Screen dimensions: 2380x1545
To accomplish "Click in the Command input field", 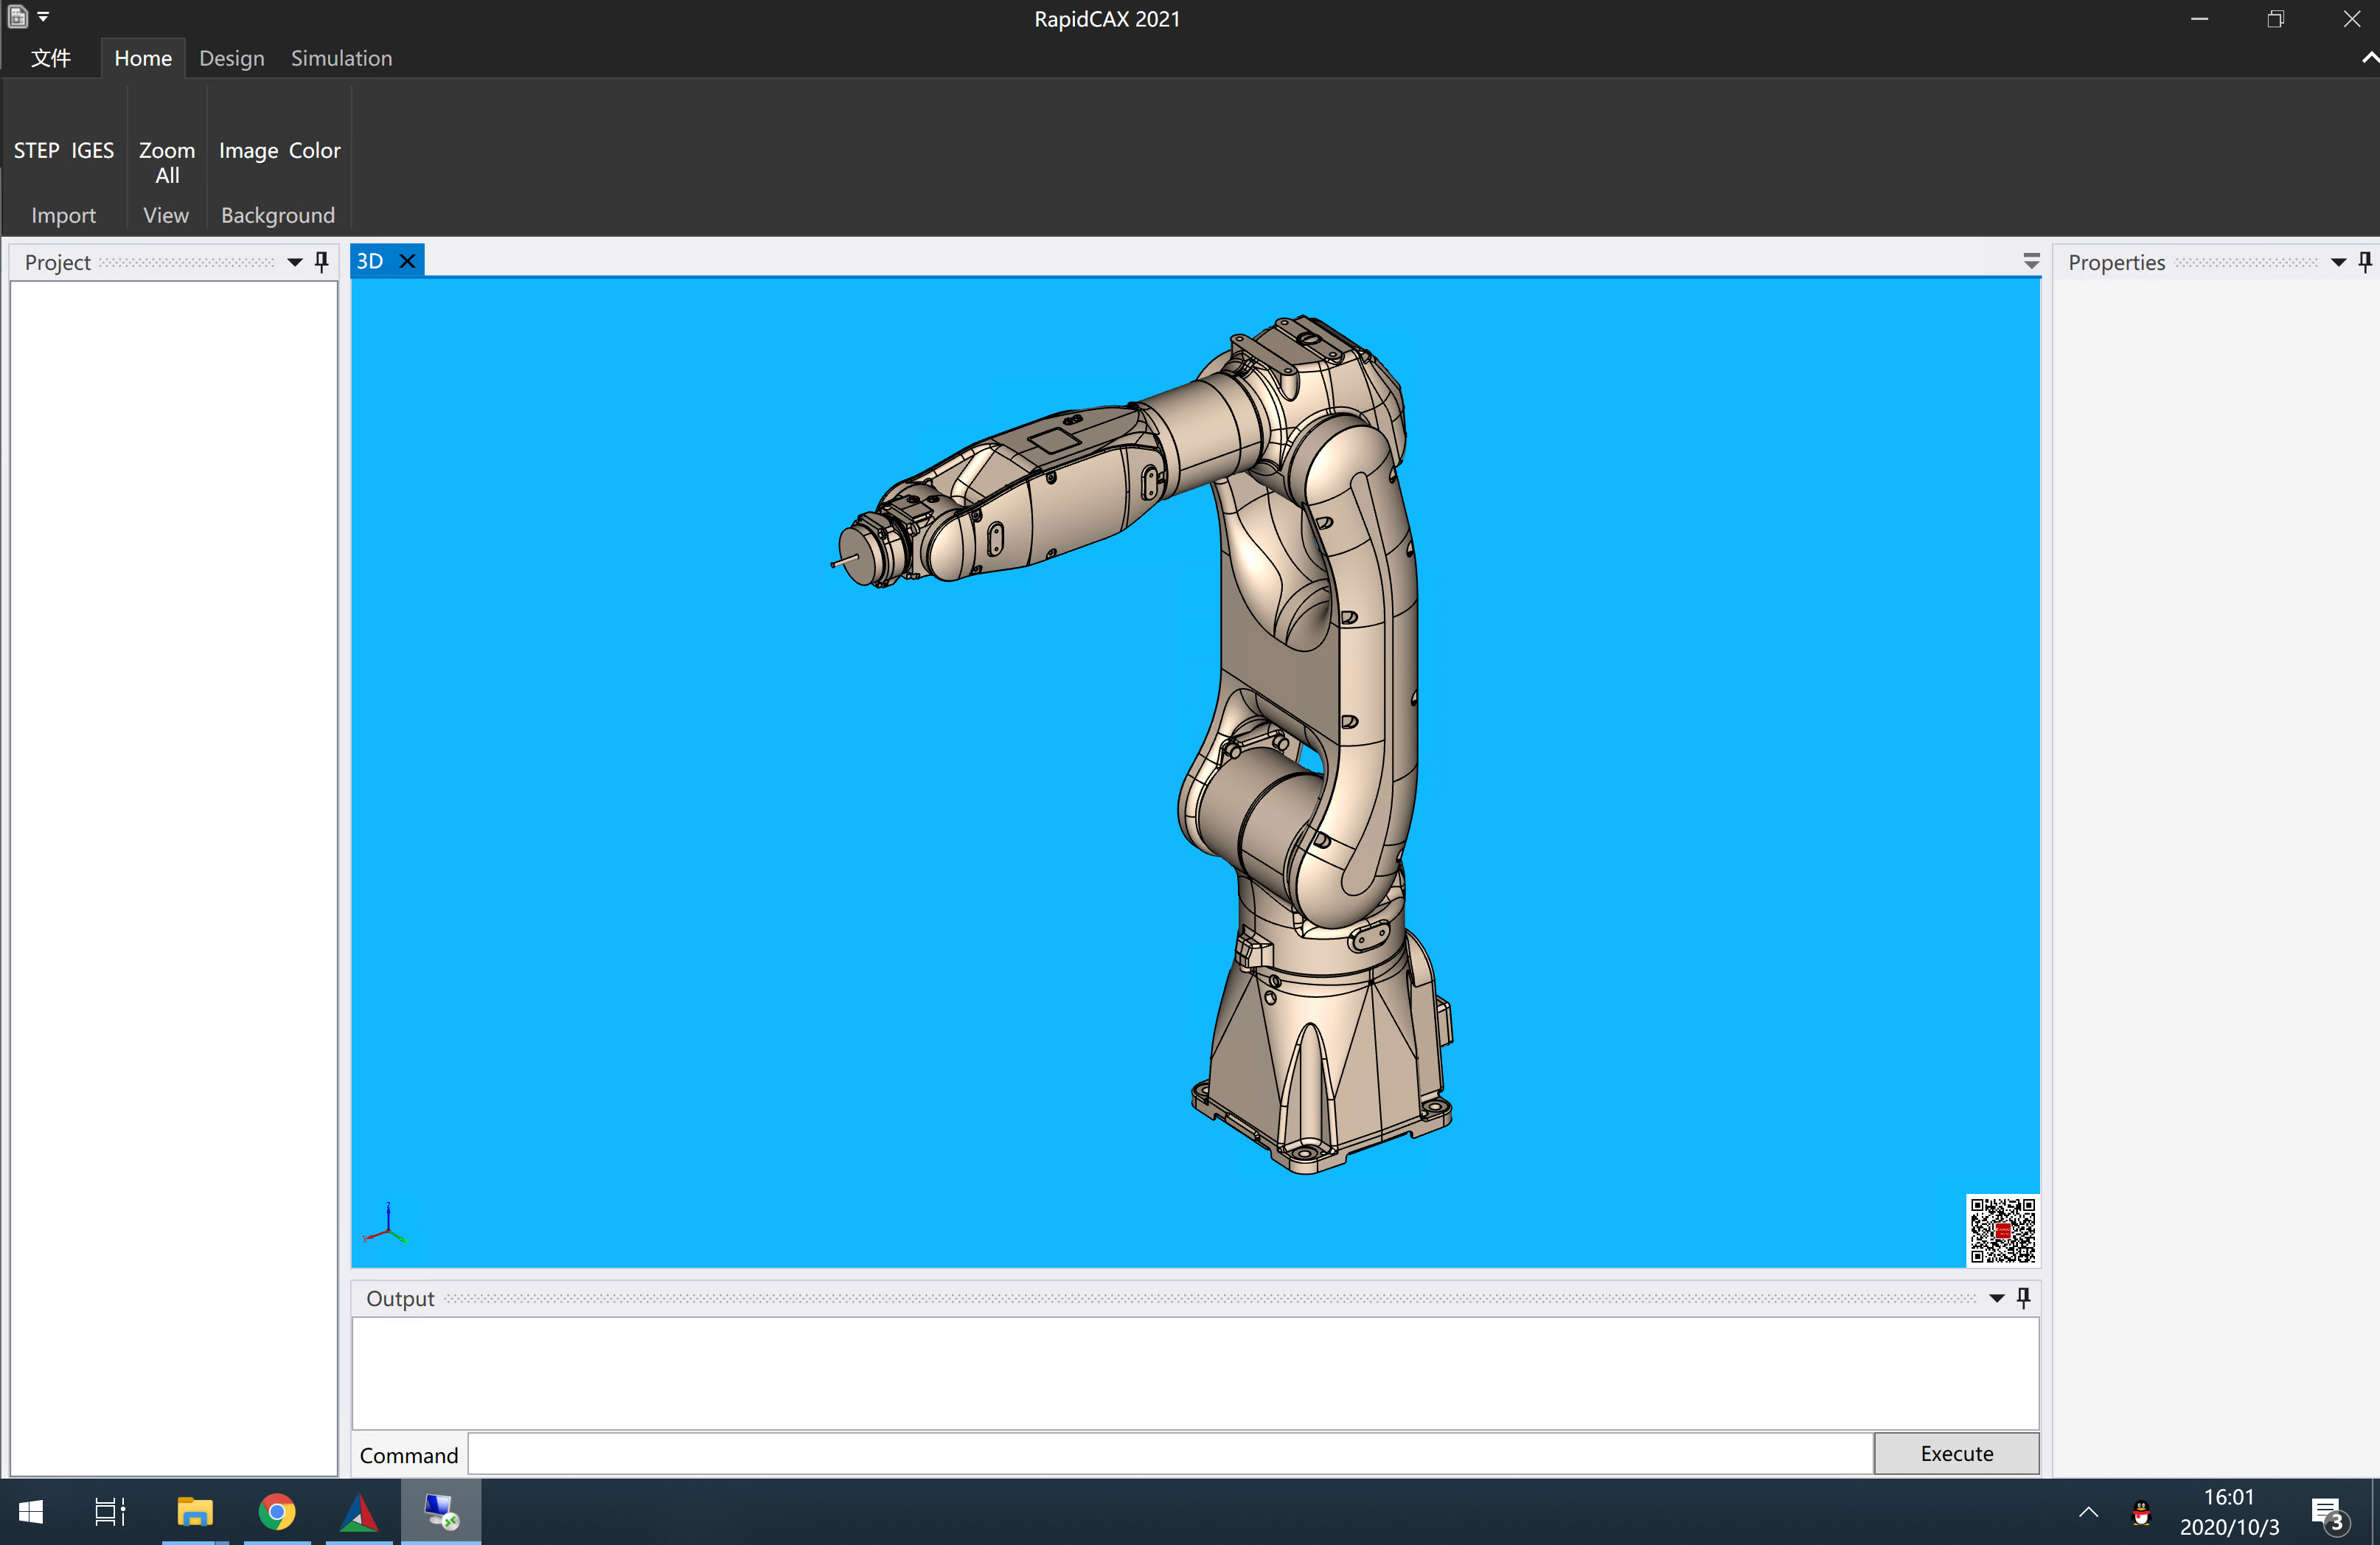I will point(1169,1453).
